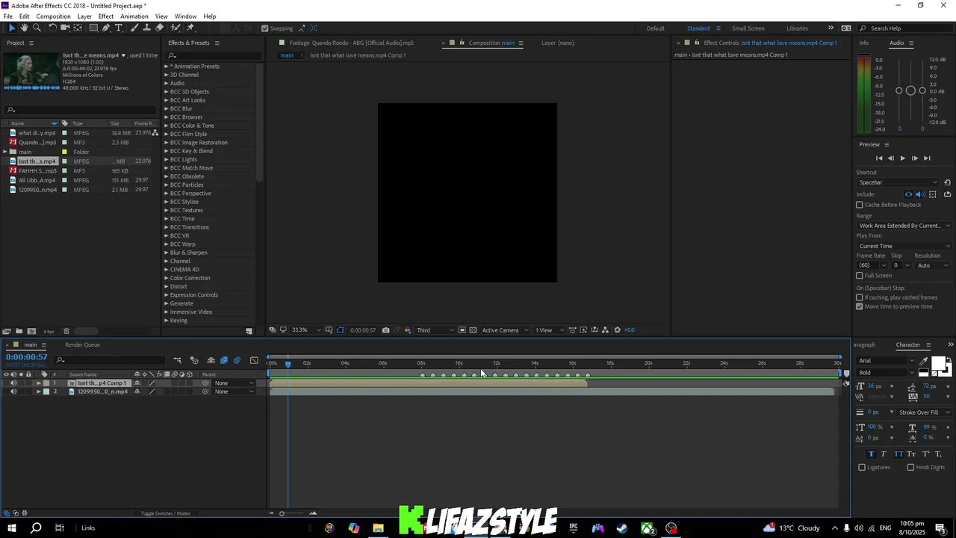Image resolution: width=956 pixels, height=538 pixels.
Task: Select the Rectangle shape tool
Action: 93,28
